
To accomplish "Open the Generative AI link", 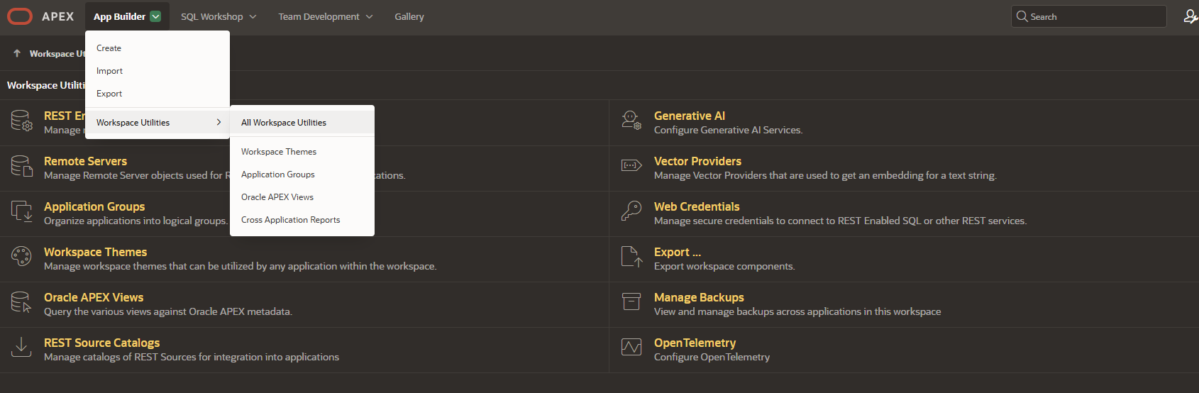I will point(690,116).
